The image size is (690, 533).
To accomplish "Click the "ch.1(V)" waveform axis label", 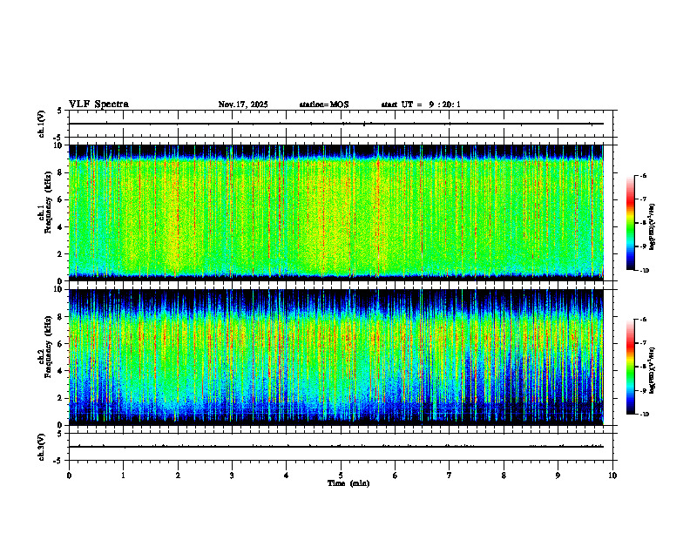I will [42, 124].
